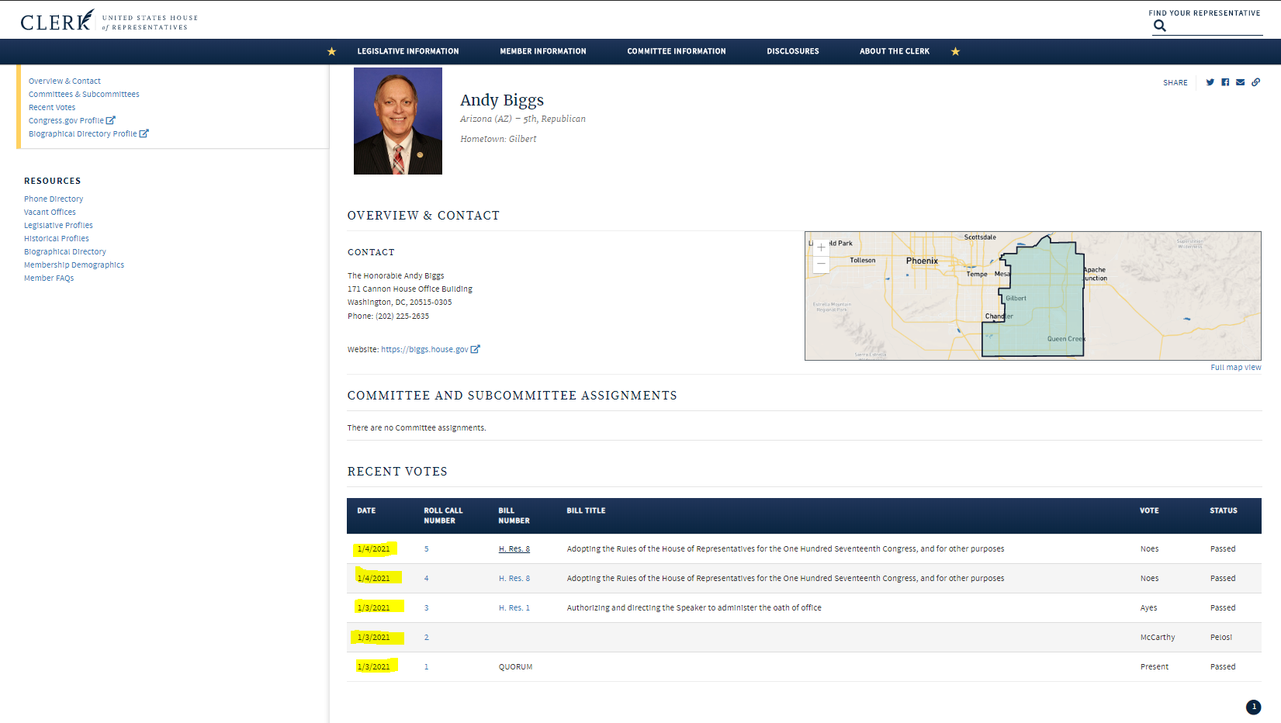Click the round badge numbered 1

tap(1253, 707)
